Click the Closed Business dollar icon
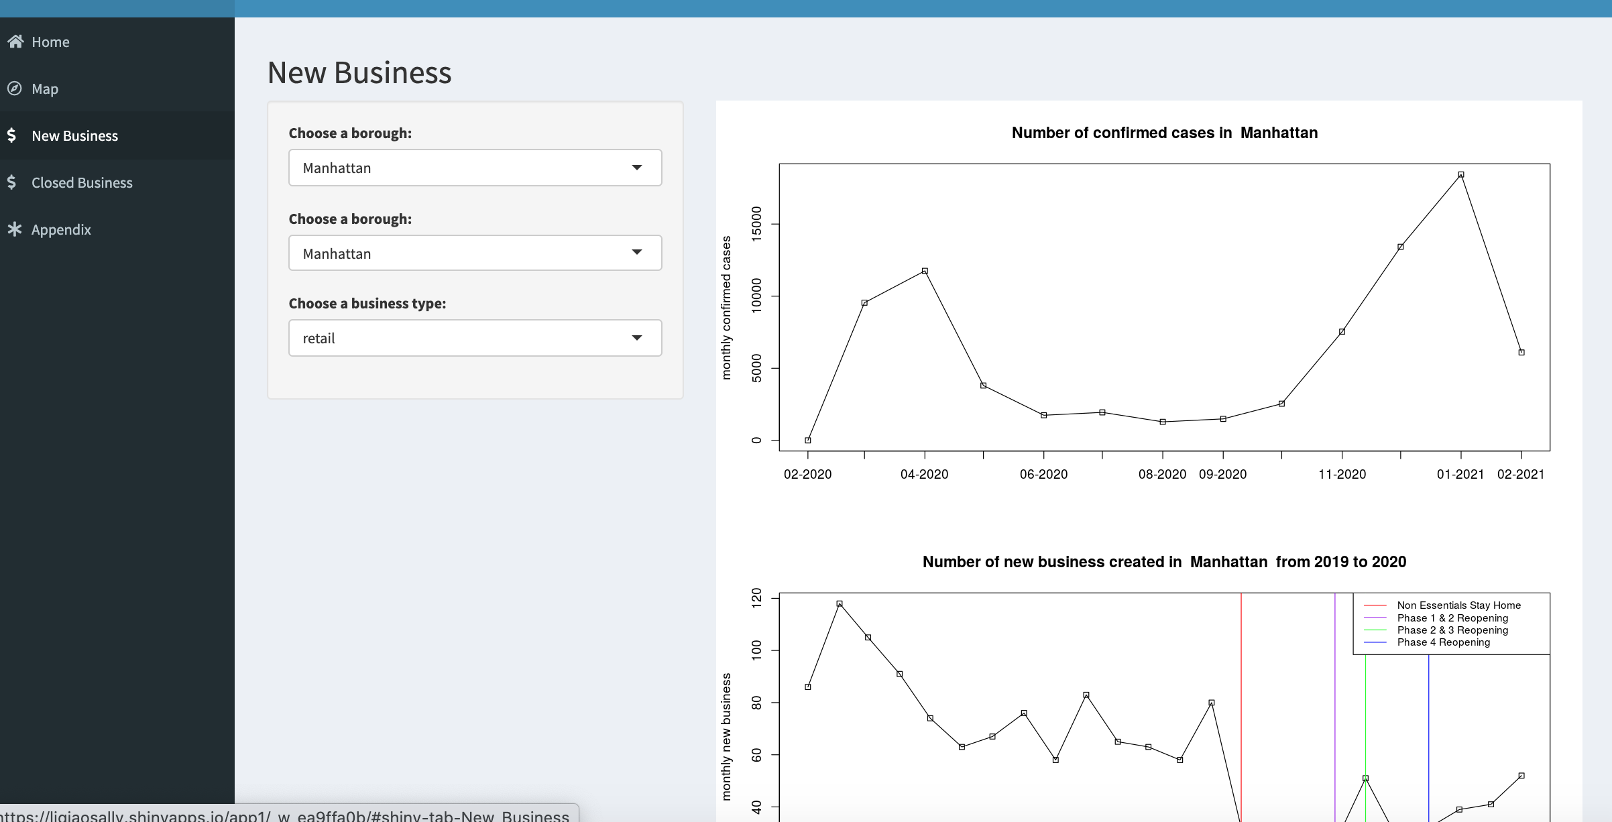 click(x=11, y=182)
